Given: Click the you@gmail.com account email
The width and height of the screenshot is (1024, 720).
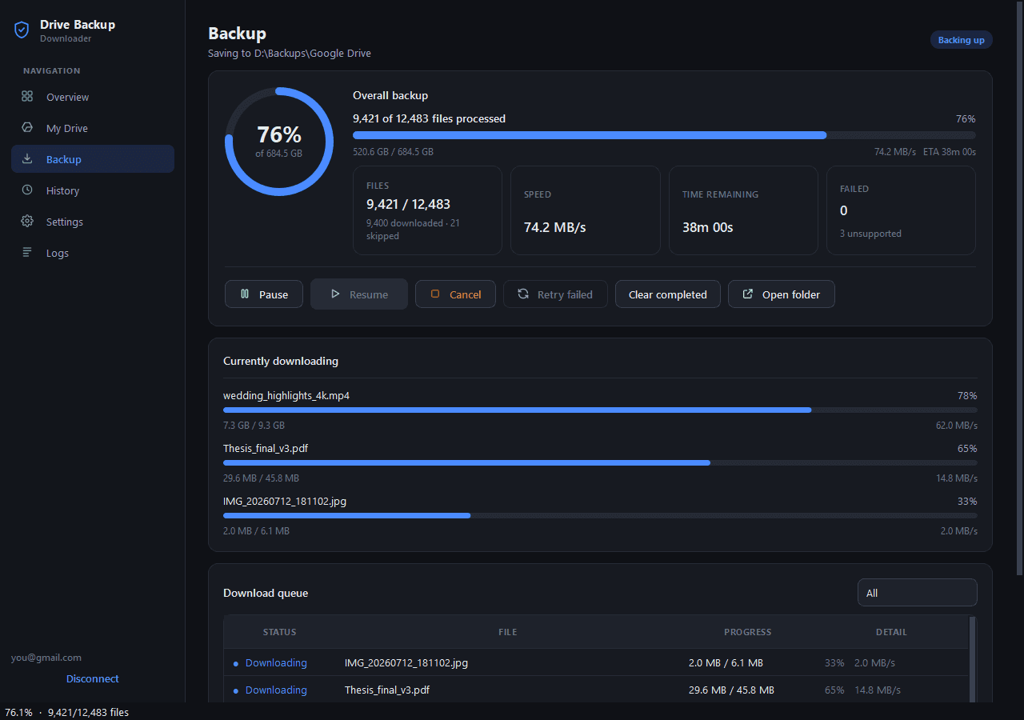Looking at the screenshot, I should [x=46, y=658].
